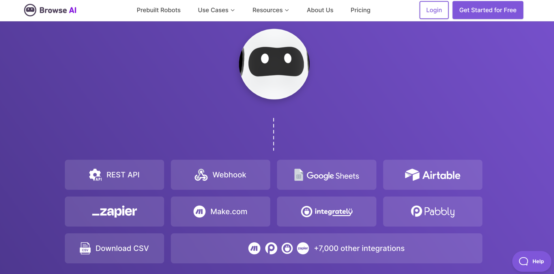Open the About Us page

click(x=320, y=10)
